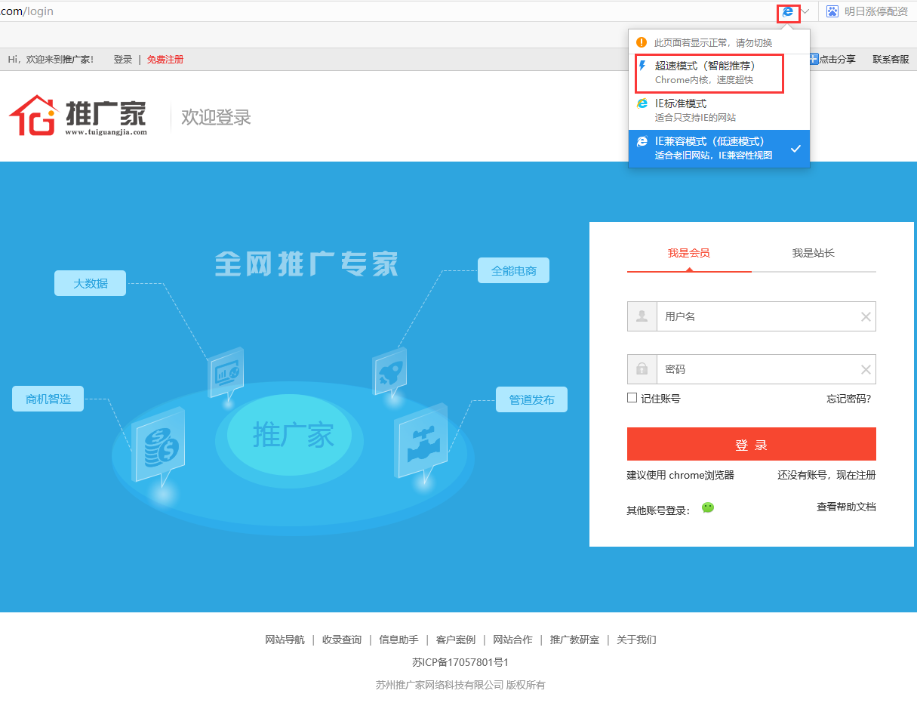Click 还没有账号，现在注册 link

tap(827, 475)
